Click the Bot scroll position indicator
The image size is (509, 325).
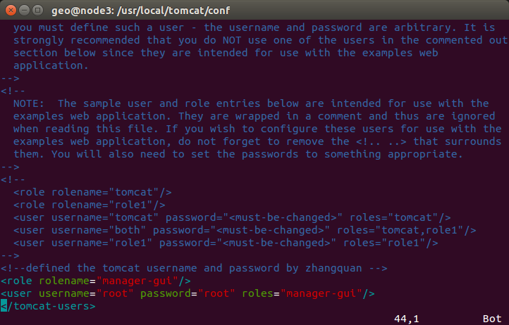[492, 319]
